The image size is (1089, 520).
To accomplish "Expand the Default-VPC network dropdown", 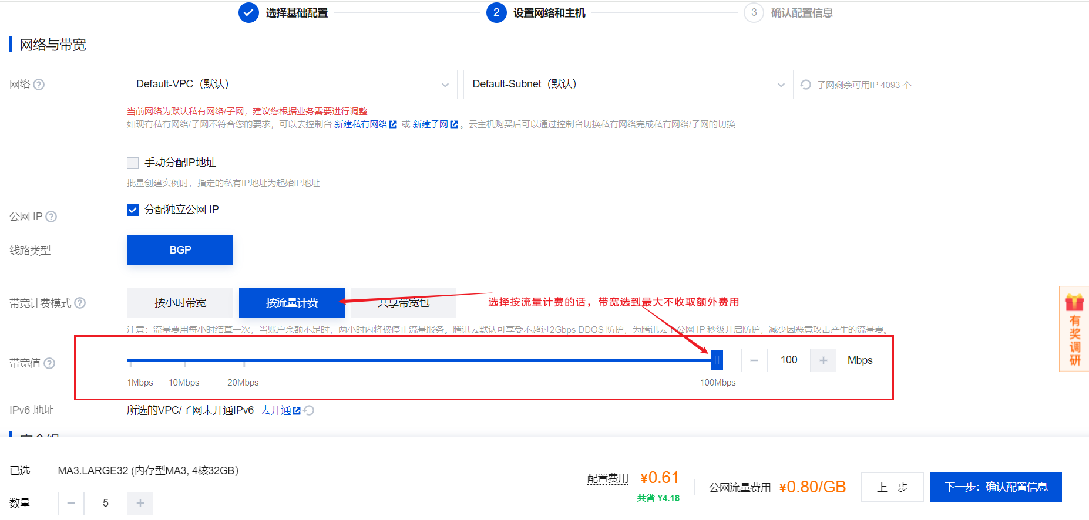I will [x=292, y=85].
